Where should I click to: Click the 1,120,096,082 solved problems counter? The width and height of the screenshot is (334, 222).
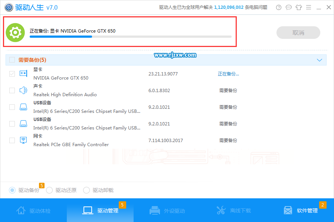(229, 7)
